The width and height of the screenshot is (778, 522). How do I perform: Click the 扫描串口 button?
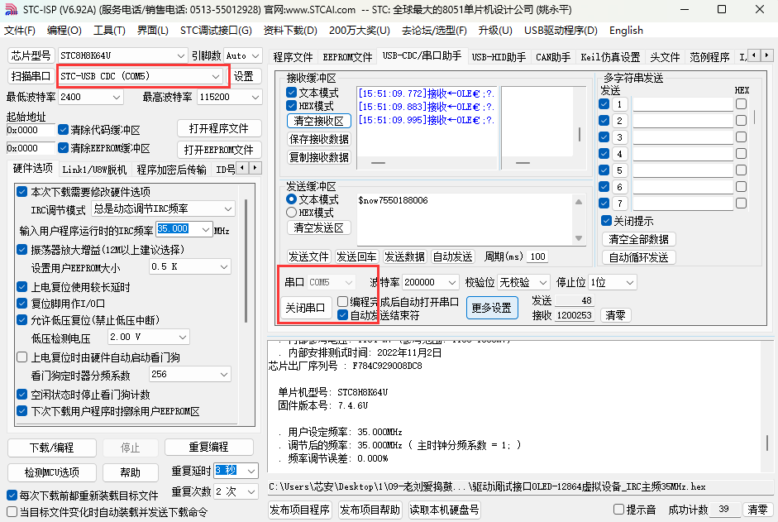(x=31, y=76)
